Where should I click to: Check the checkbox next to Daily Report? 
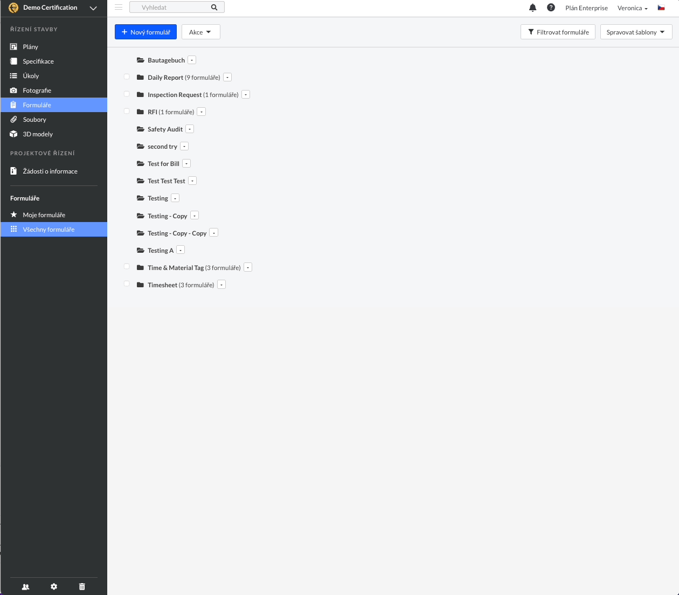(127, 77)
